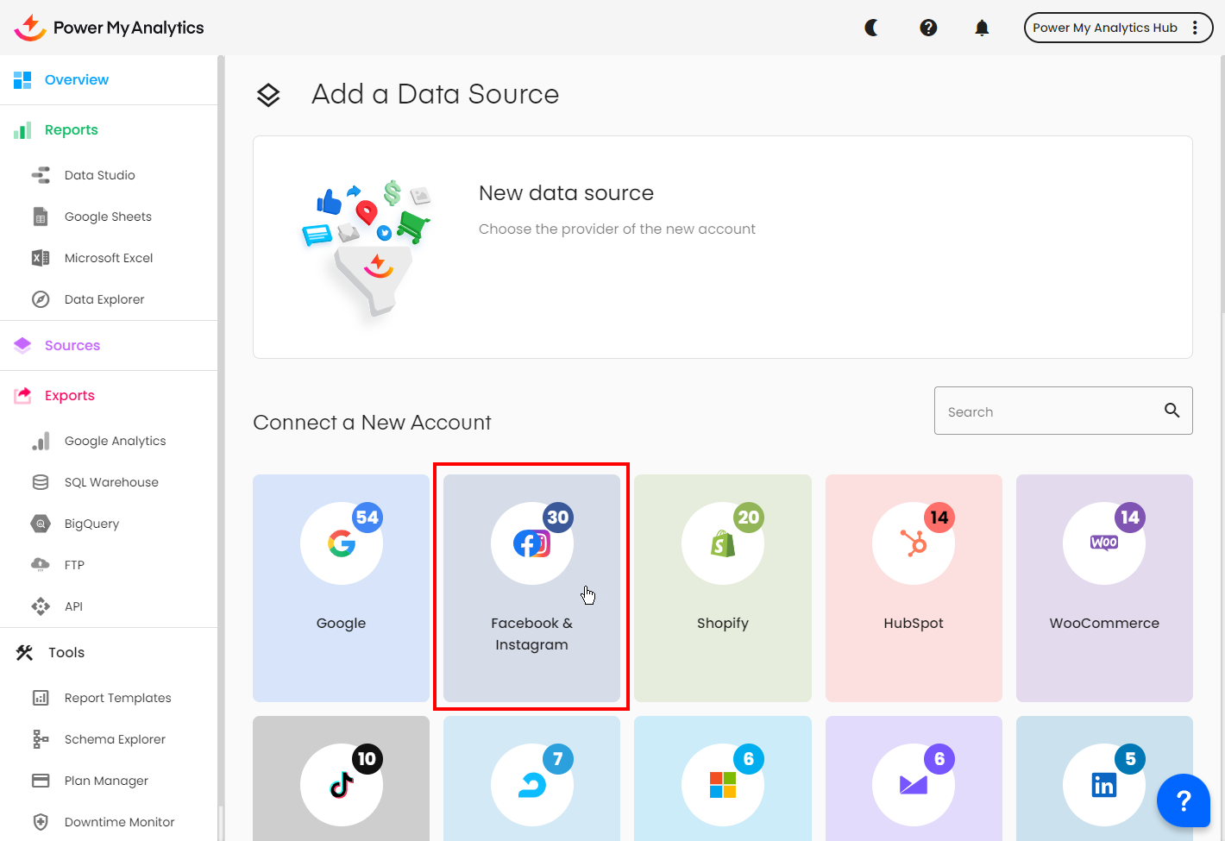Screen dimensions: 1225x841
Task: Open help via question mark icon in header
Action: [x=928, y=28]
